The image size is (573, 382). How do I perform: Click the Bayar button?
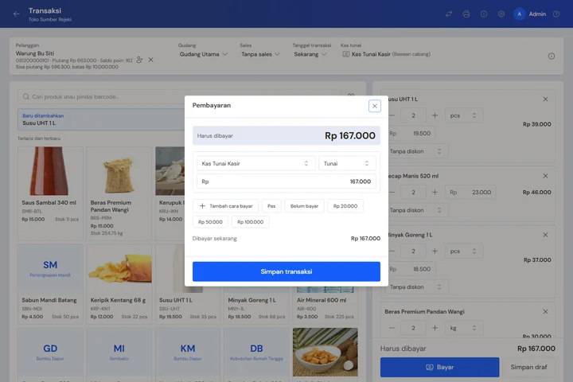pyautogui.click(x=439, y=367)
